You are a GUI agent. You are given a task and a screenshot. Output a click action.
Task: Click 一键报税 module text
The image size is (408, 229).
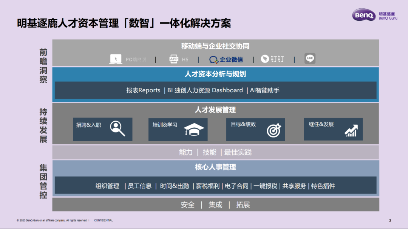[x=266, y=186]
